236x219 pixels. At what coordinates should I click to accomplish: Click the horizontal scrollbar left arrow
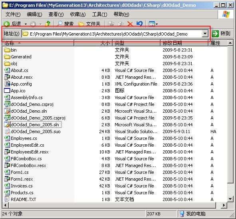coord(6,205)
